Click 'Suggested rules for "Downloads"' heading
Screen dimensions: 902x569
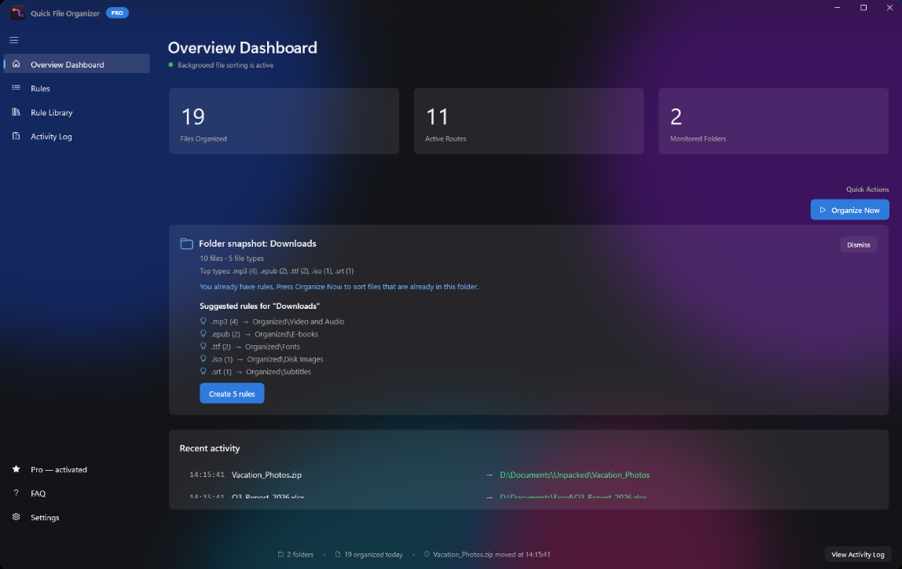[x=259, y=306]
